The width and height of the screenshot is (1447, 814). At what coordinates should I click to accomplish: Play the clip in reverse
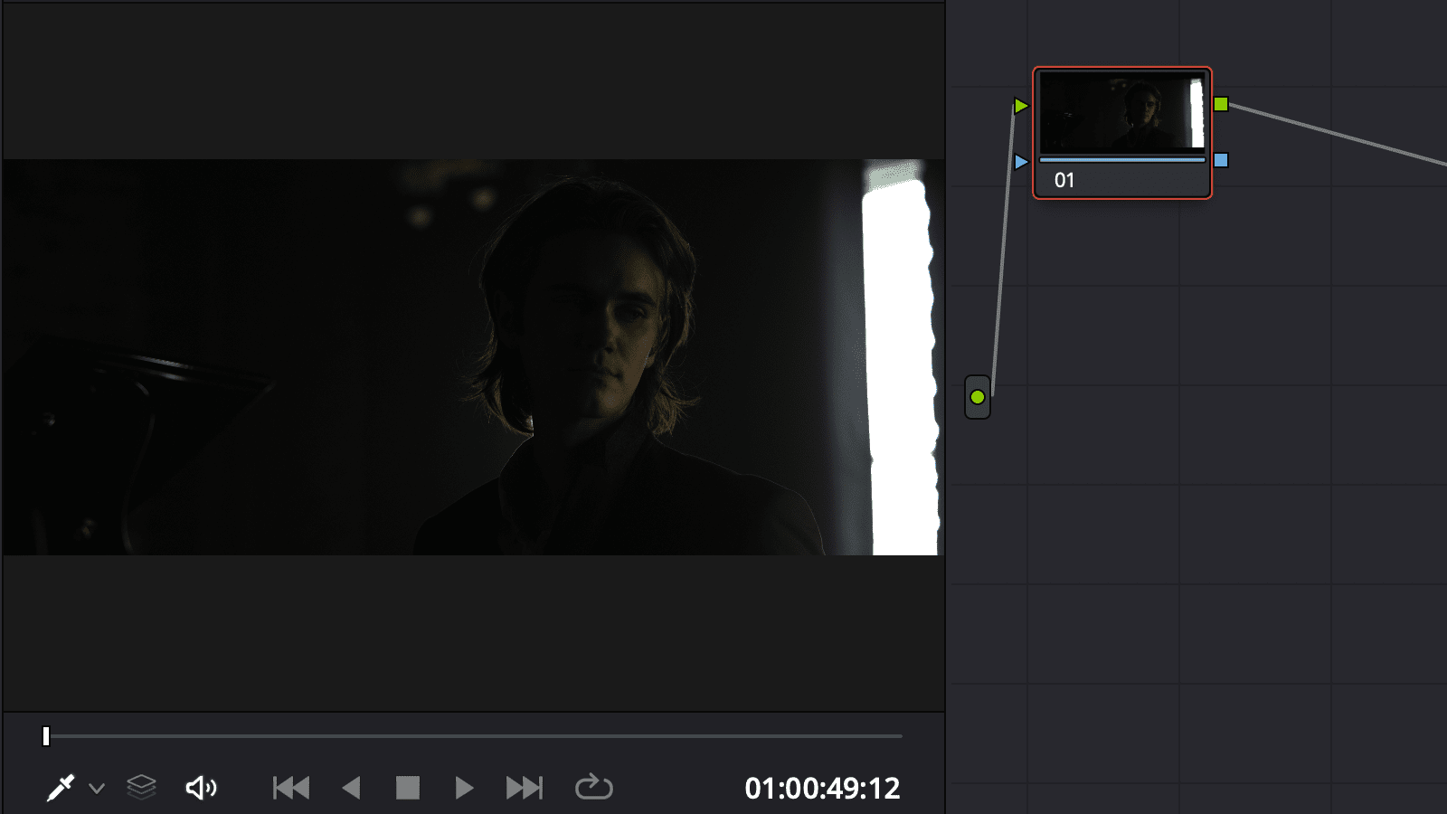tap(352, 787)
